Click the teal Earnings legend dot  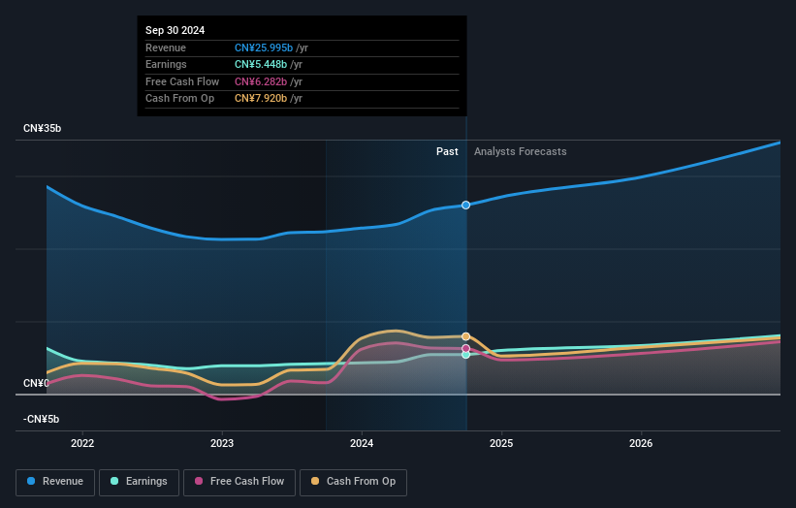point(114,481)
